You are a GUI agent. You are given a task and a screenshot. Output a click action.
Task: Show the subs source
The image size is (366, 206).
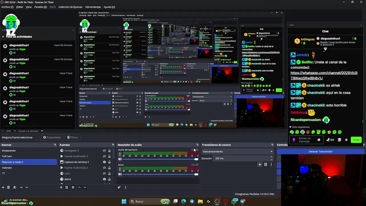(x=104, y=173)
